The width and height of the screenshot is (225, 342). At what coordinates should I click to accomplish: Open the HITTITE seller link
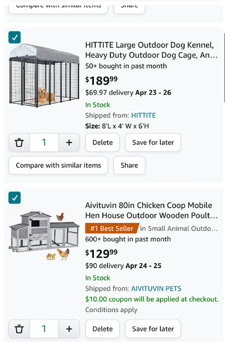coord(143,115)
